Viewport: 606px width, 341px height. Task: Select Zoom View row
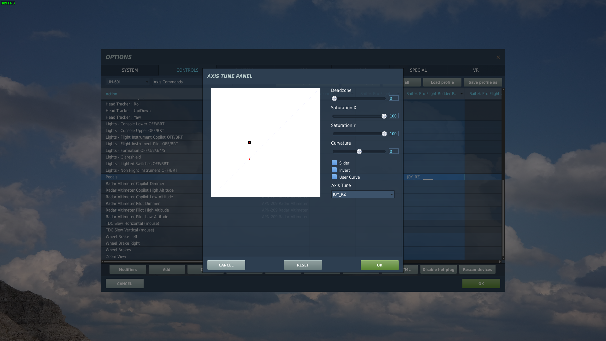click(151, 256)
